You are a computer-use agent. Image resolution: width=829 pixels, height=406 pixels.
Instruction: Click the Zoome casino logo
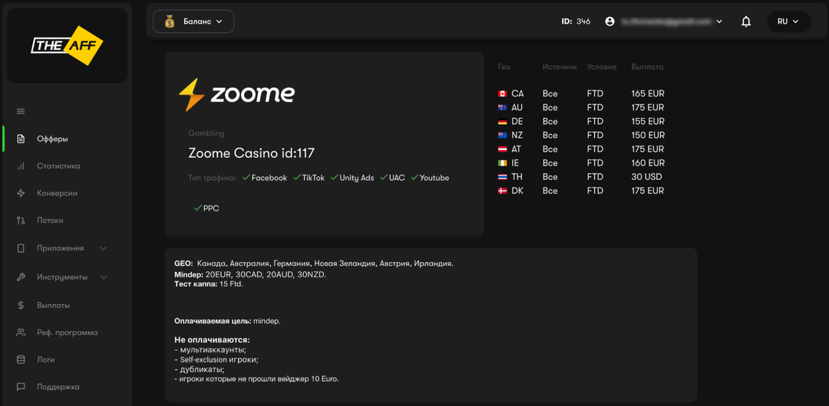pyautogui.click(x=236, y=94)
